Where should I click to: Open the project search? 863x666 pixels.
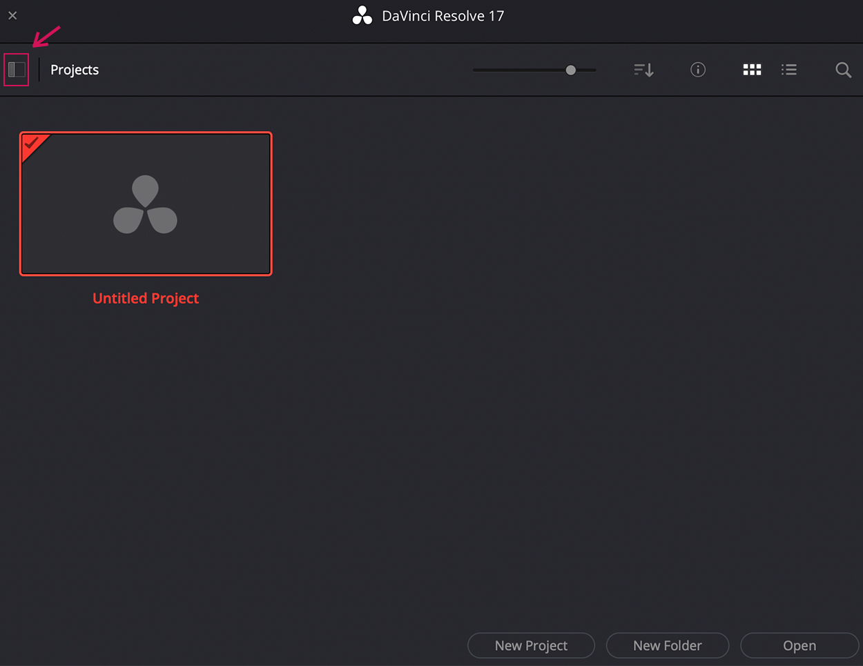[x=843, y=70]
